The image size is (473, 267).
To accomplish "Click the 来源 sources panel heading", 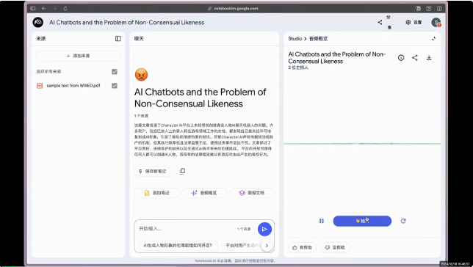I will pos(41,39).
